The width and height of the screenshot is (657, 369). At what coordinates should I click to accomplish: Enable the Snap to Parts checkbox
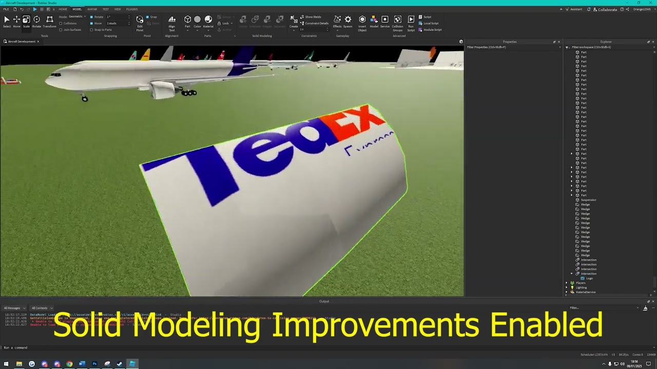pos(91,30)
